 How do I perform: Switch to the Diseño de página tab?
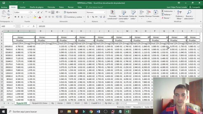pos(36,7)
